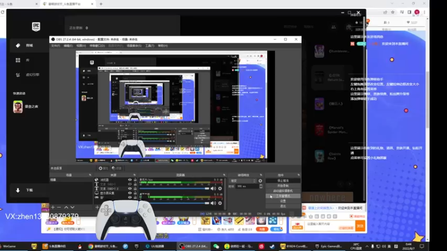447x251 pixels.
Task: Open Epic Games taskbar item
Action: [x=329, y=246]
